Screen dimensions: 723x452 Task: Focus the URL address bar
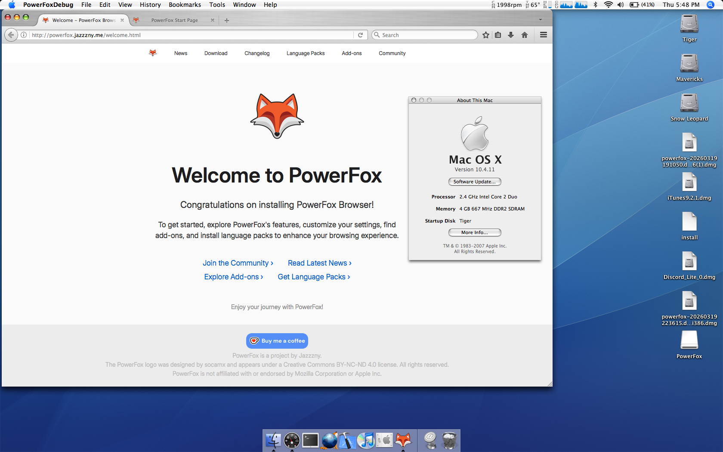coord(192,35)
